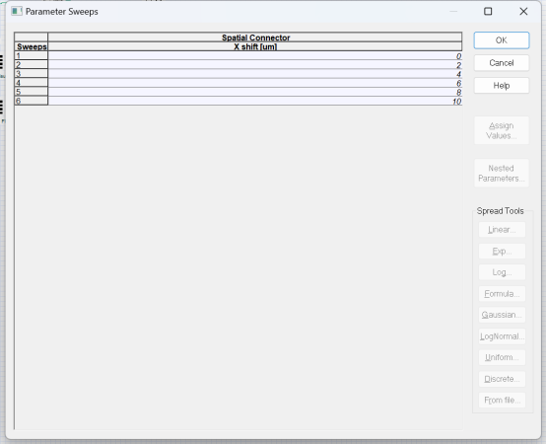Click the Assign Values button

(502, 130)
